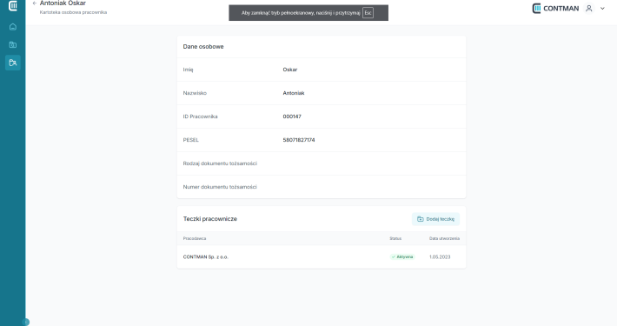Click the creation date 1.05.2023
This screenshot has width=617, height=326.
point(440,256)
